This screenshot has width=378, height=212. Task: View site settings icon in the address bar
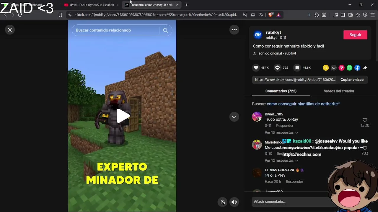click(x=69, y=15)
